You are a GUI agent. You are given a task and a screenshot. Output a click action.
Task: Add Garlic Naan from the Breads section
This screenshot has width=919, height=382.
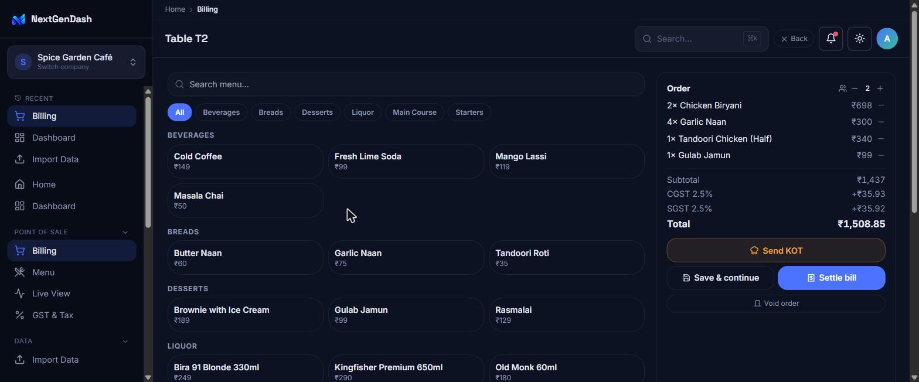coord(406,258)
